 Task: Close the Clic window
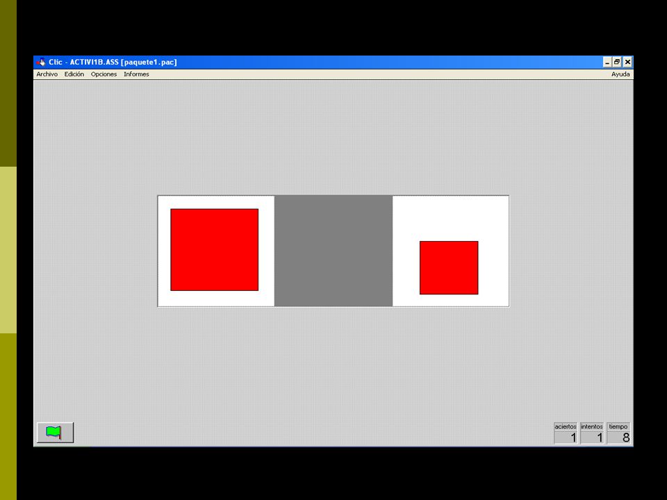click(x=627, y=62)
